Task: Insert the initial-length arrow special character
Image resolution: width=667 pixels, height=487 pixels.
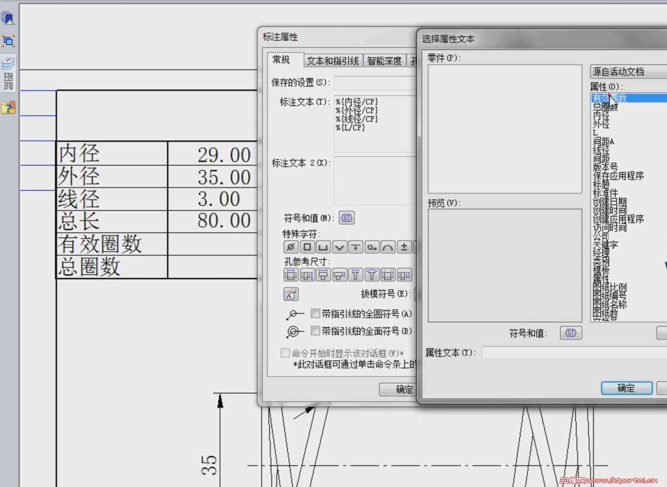Action: click(x=372, y=247)
